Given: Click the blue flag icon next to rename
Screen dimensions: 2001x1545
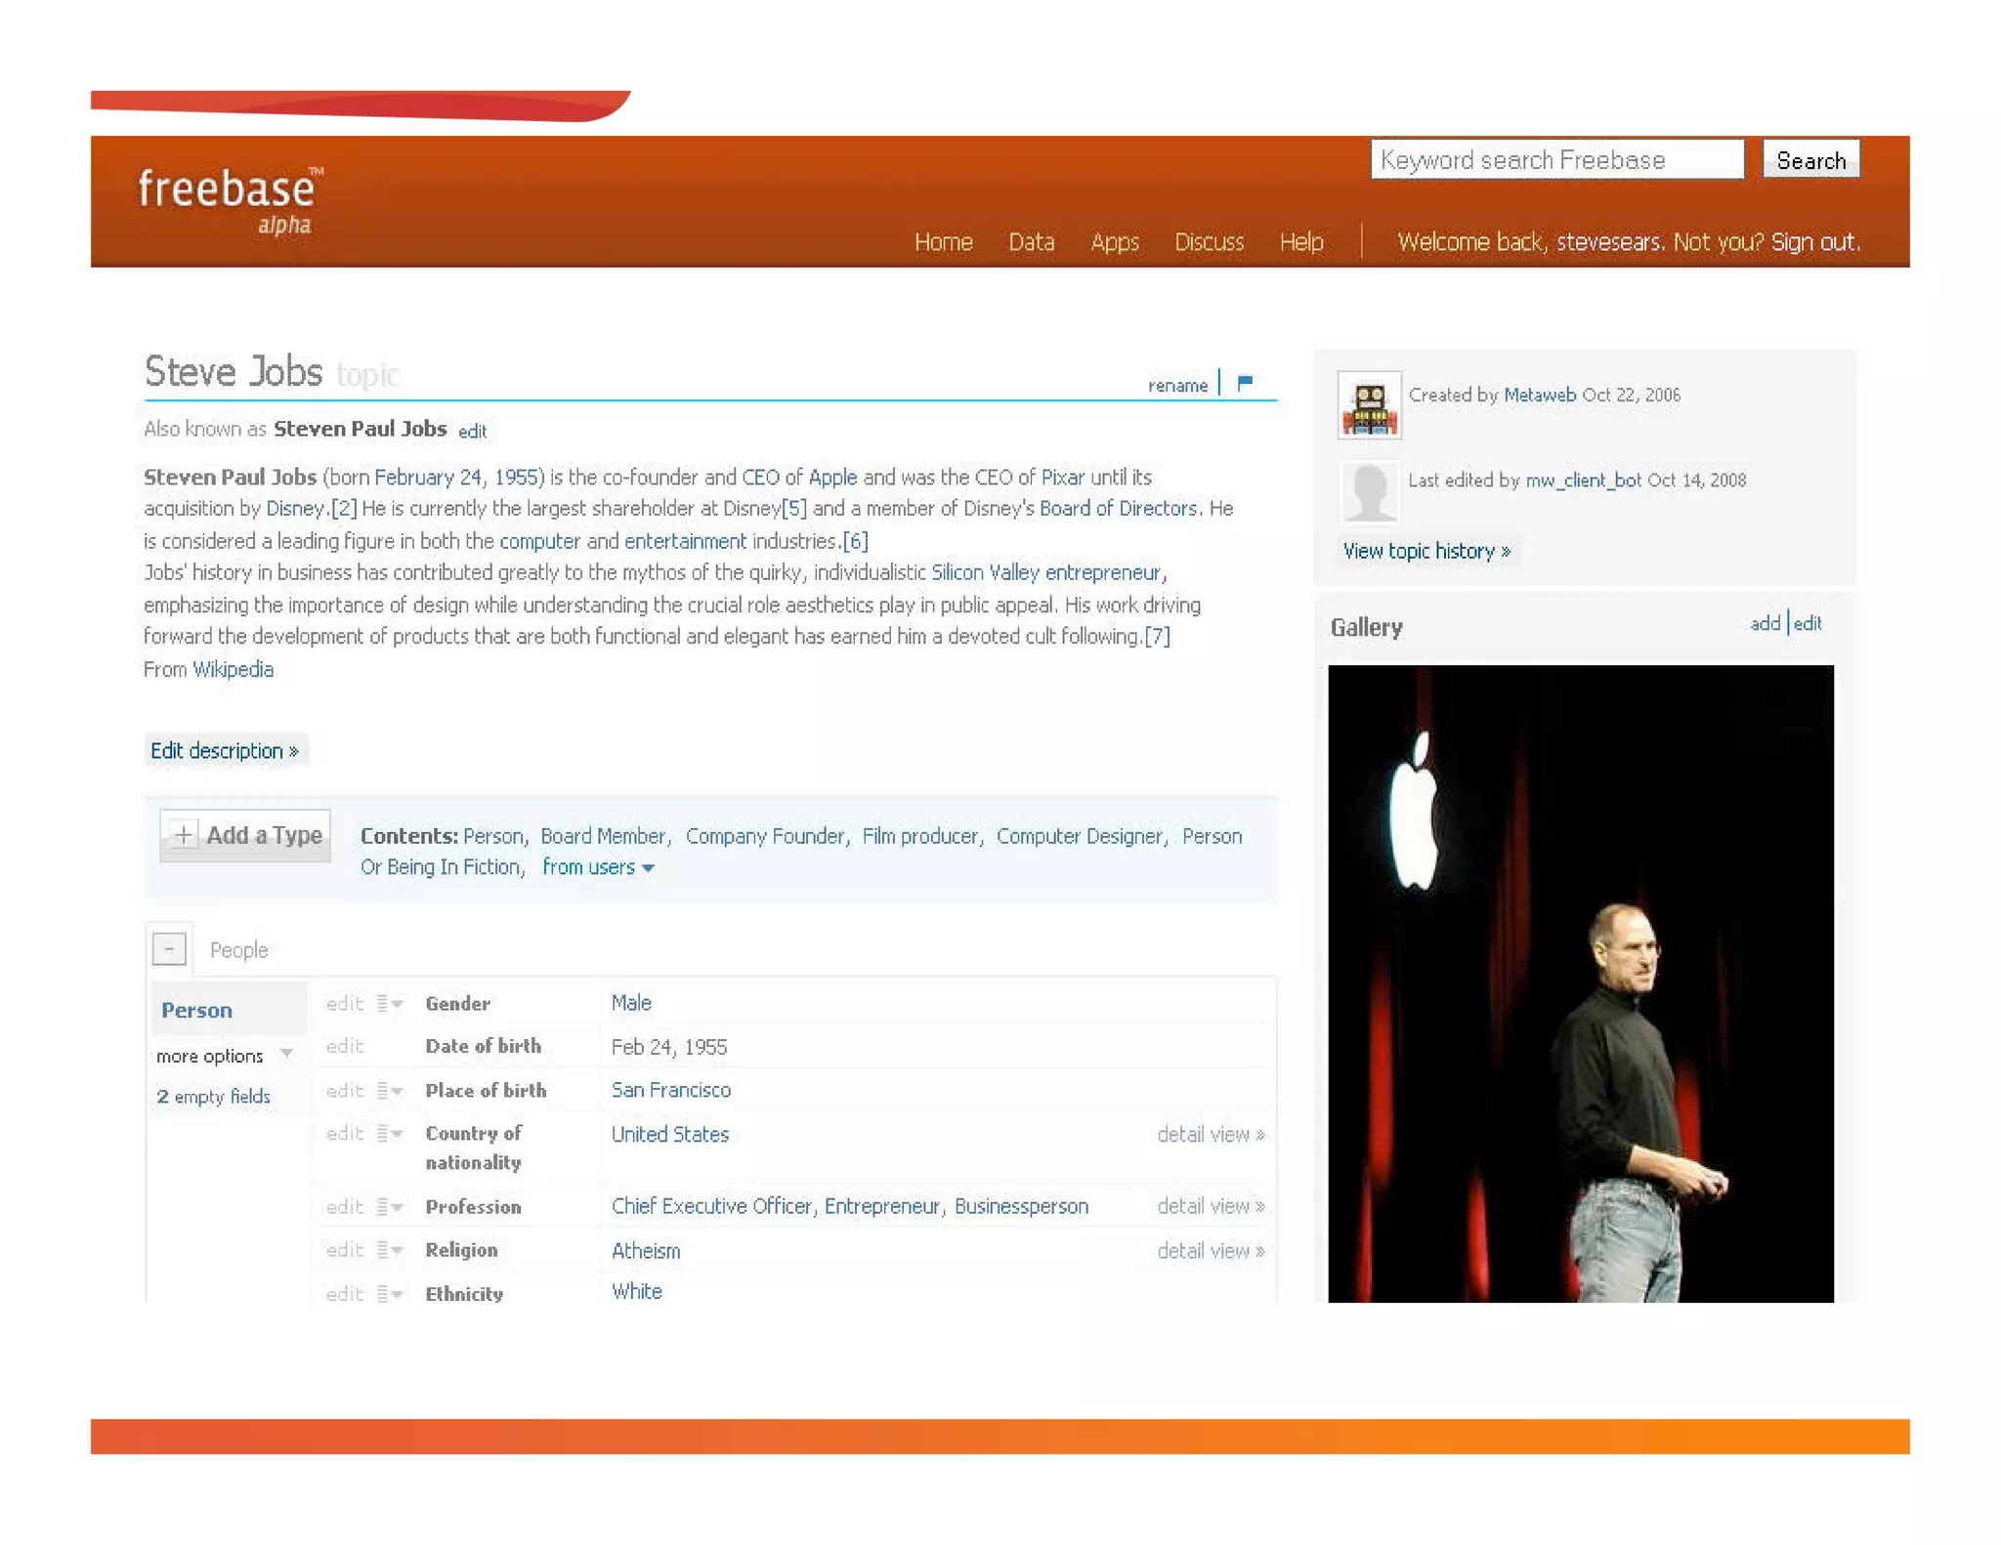Looking at the screenshot, I should pyautogui.click(x=1244, y=383).
